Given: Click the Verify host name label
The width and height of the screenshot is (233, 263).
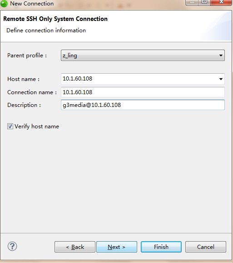Looking at the screenshot, I should pyautogui.click(x=37, y=126).
